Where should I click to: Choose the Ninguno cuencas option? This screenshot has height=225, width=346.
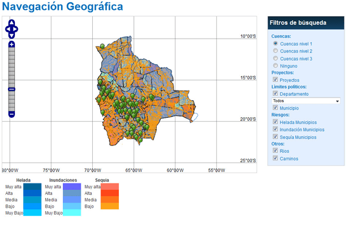pyautogui.click(x=276, y=66)
